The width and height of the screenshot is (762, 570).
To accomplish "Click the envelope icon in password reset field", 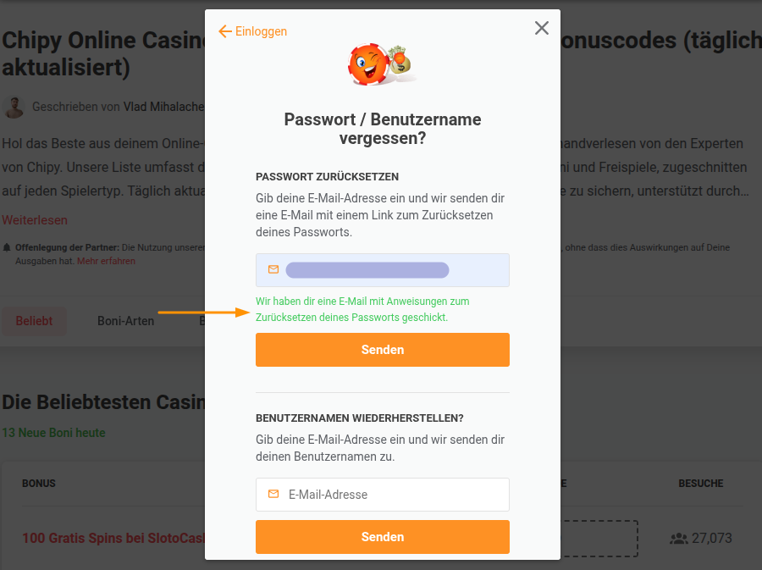I will point(273,269).
